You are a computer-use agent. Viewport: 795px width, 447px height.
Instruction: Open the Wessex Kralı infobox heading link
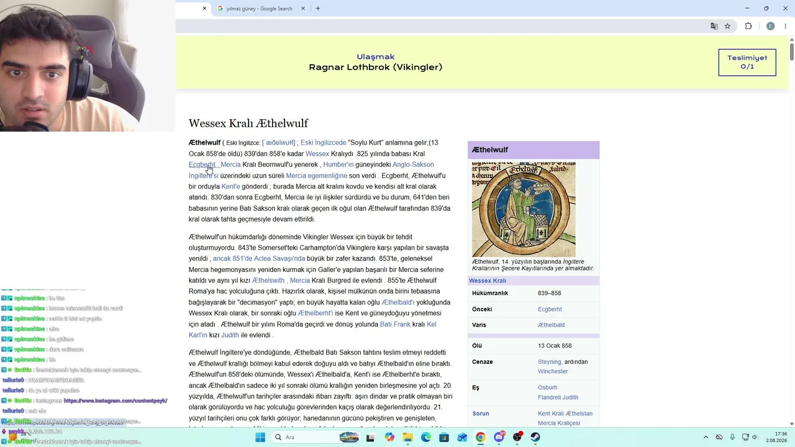click(x=488, y=281)
